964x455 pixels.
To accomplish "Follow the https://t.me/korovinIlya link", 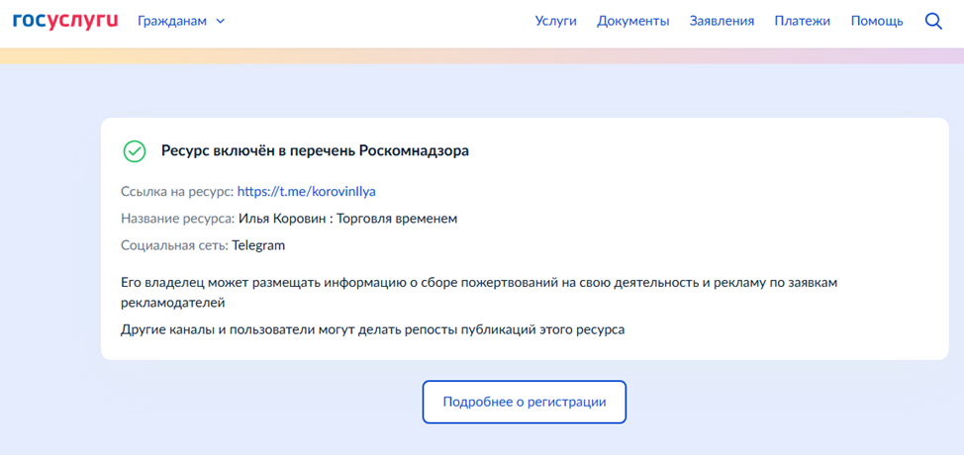I will coord(306,192).
